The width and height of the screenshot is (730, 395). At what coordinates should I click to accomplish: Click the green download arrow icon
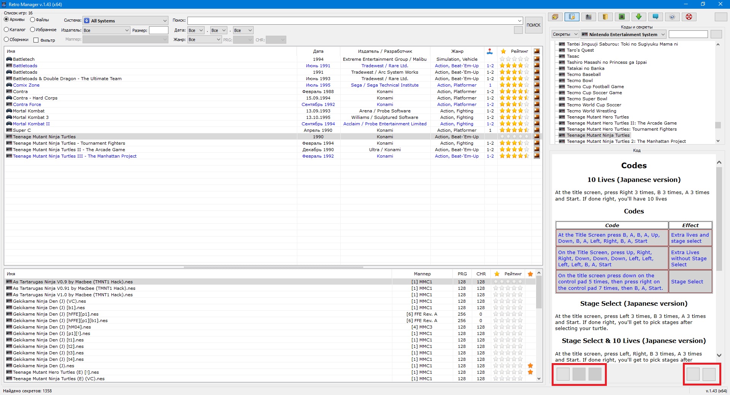[x=639, y=17]
